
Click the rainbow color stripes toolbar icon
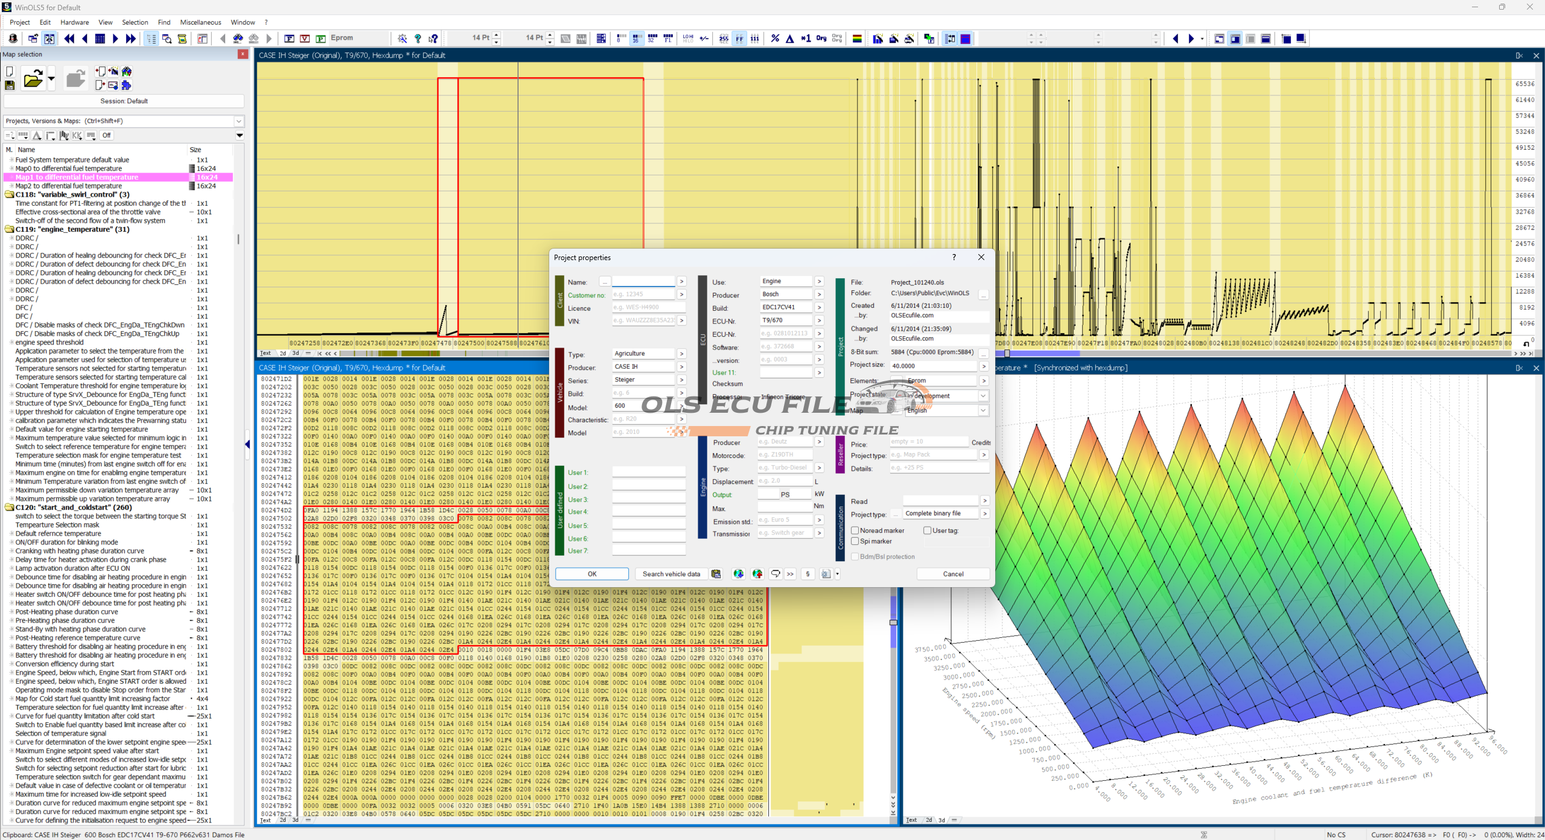[x=856, y=39]
